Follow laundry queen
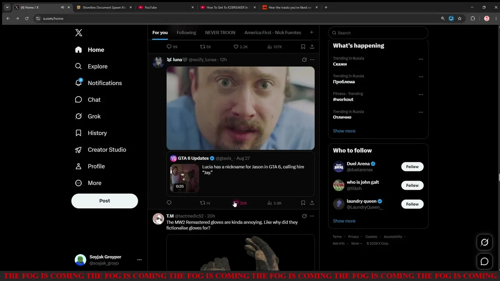 [x=412, y=204]
